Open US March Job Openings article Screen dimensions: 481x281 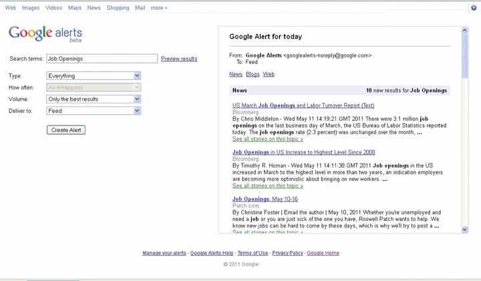tap(303, 105)
